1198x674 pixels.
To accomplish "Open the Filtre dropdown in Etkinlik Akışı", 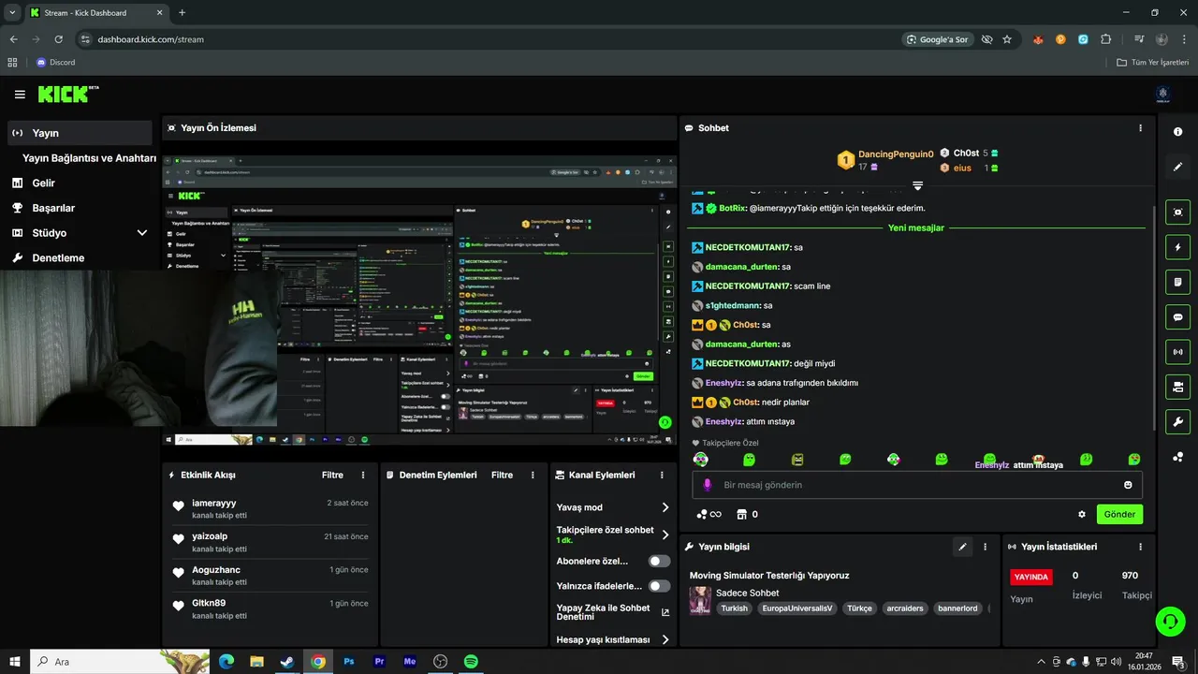I will [332, 476].
